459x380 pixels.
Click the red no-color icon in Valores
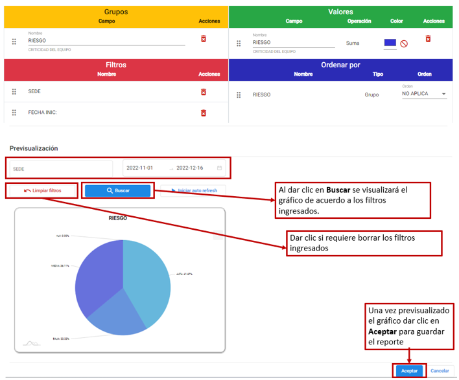pos(404,44)
